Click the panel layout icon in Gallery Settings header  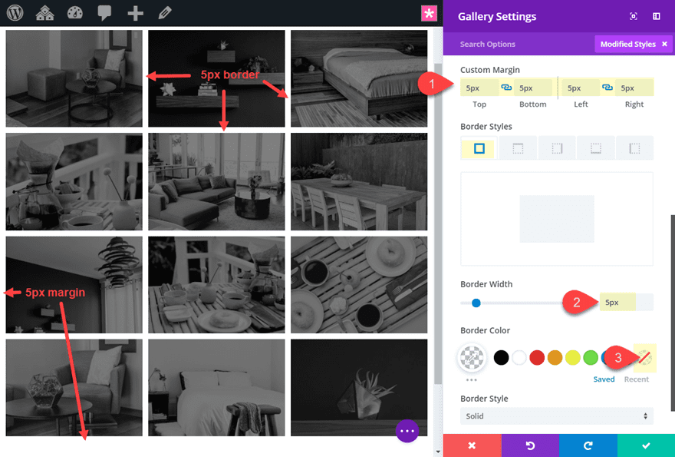(657, 15)
